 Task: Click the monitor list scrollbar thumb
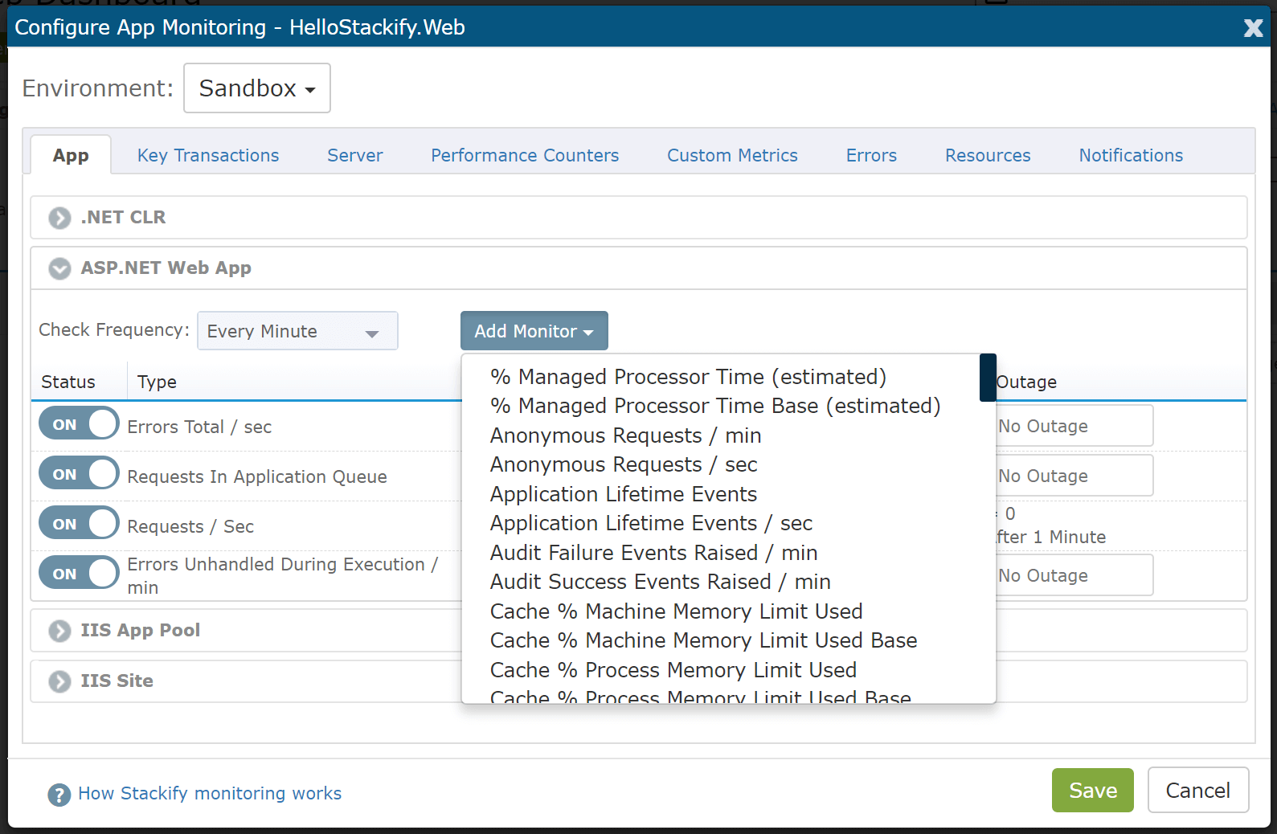tap(988, 378)
